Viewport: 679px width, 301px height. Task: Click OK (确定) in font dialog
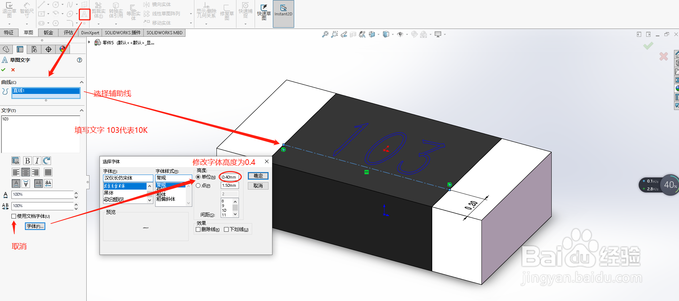pos(258,176)
